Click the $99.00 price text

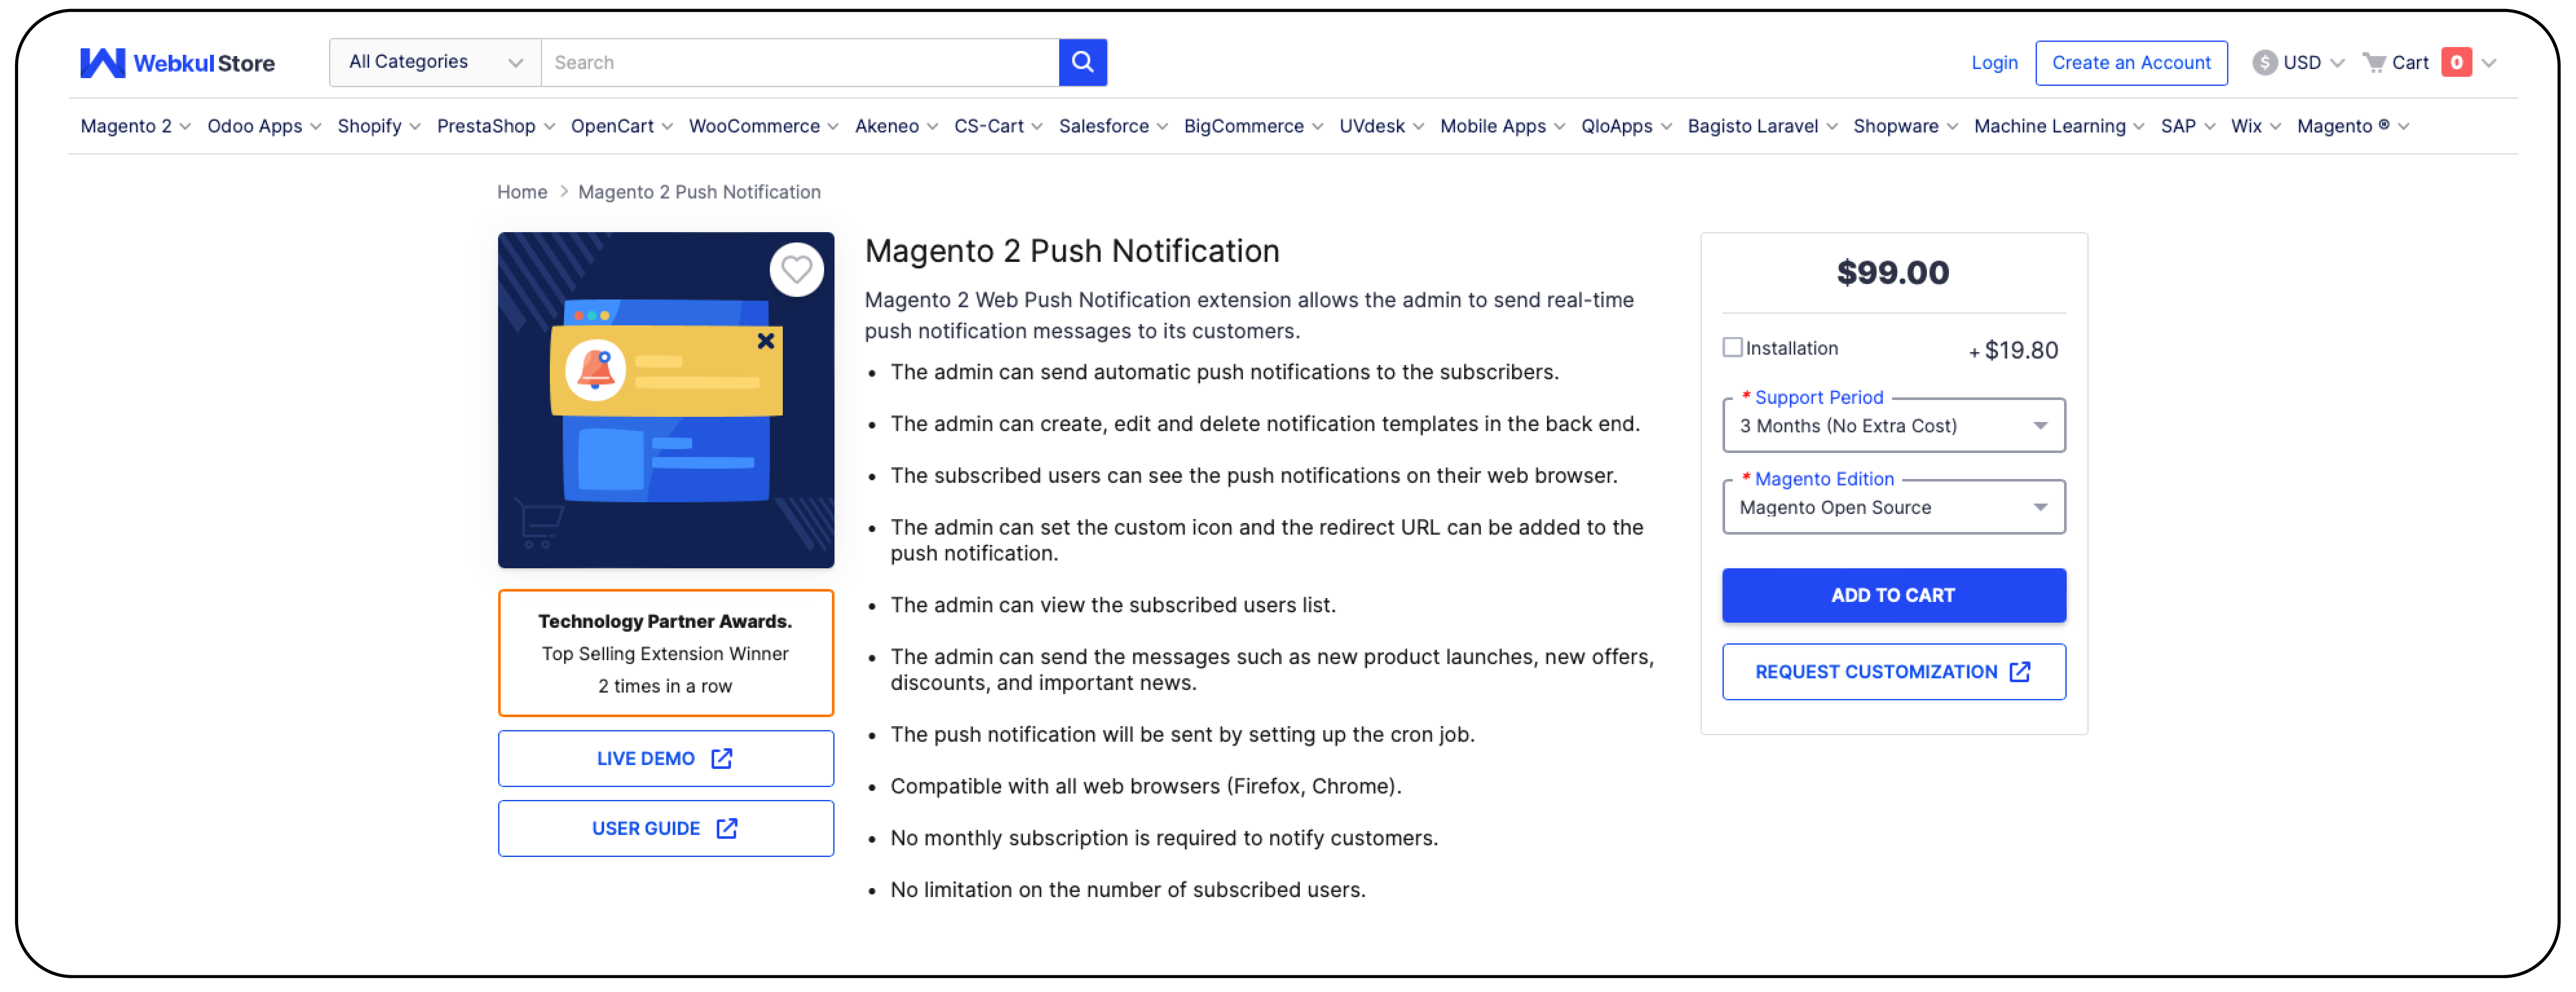[1892, 272]
